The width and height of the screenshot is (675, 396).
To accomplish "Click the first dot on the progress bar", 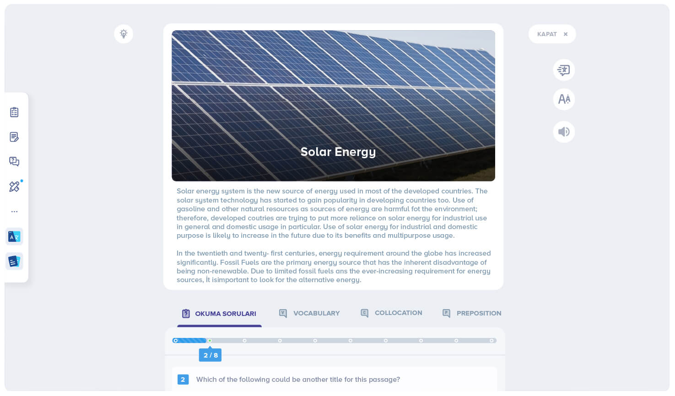I will [x=176, y=341].
